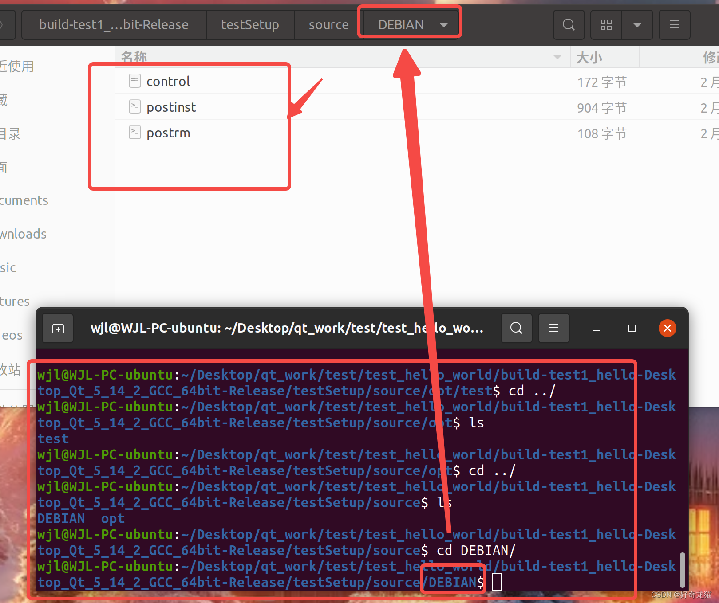Click the 172 字节 size cell

coord(602,82)
